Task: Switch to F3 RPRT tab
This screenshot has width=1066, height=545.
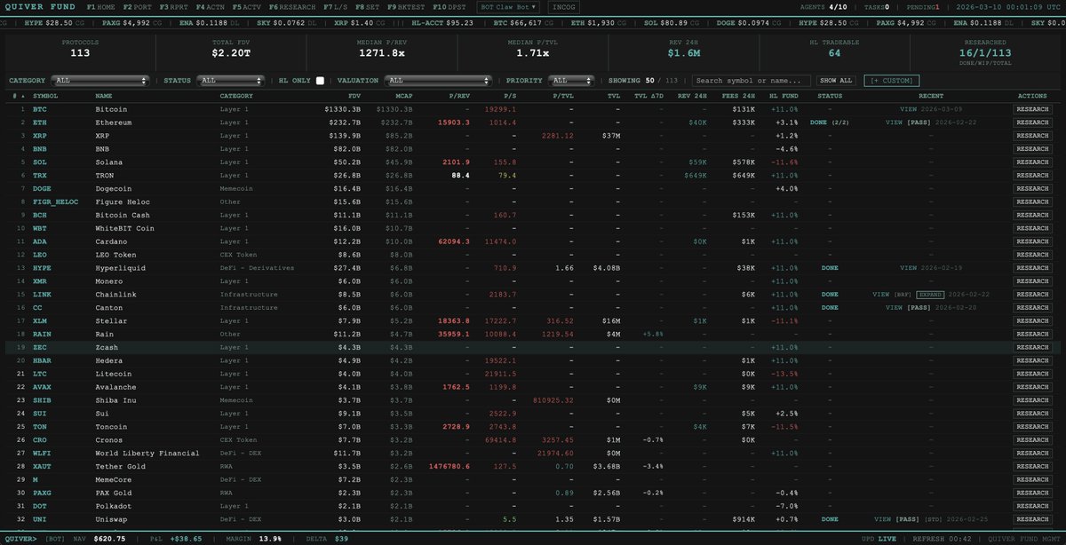Action: [173, 6]
